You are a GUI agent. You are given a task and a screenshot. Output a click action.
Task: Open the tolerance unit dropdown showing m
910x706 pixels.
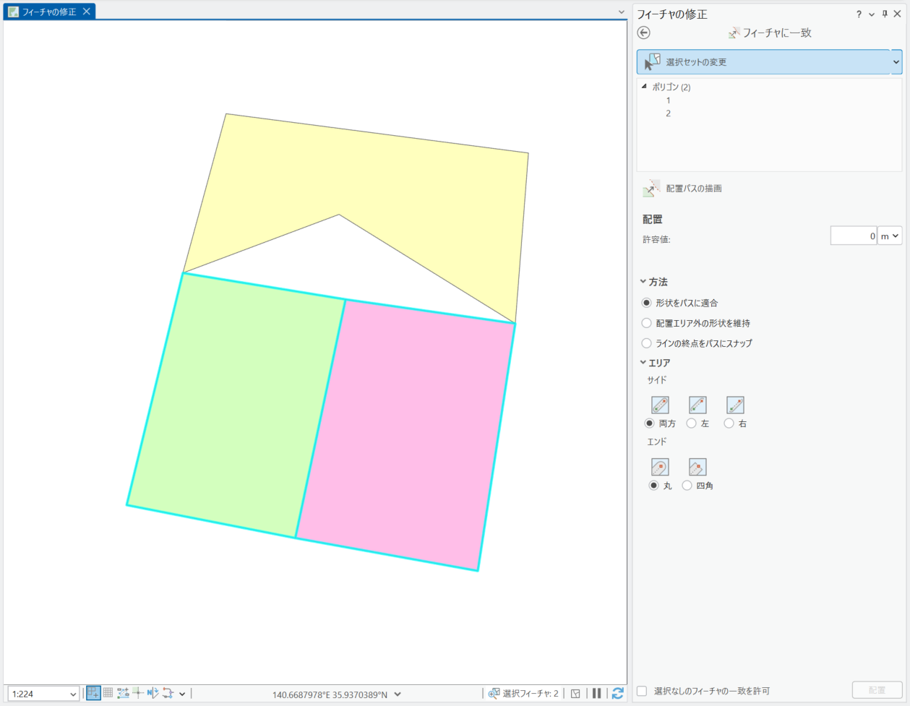(x=889, y=236)
